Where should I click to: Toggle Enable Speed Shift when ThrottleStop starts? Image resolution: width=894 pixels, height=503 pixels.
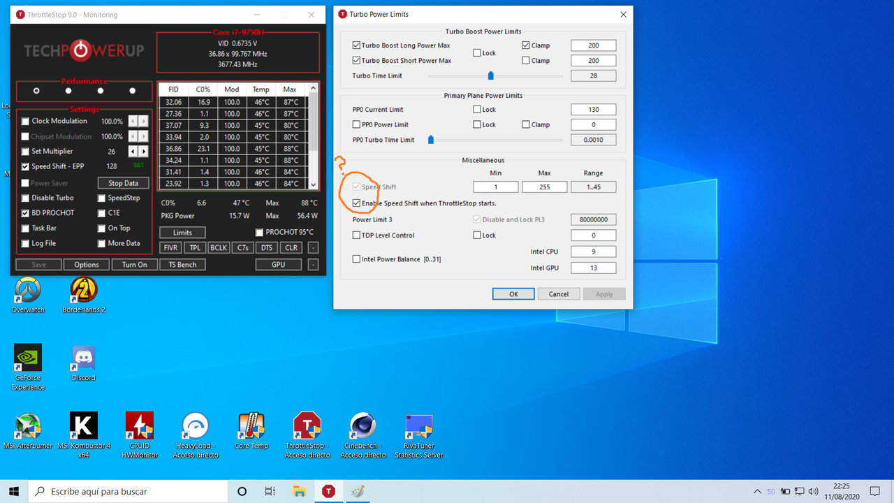click(x=357, y=203)
